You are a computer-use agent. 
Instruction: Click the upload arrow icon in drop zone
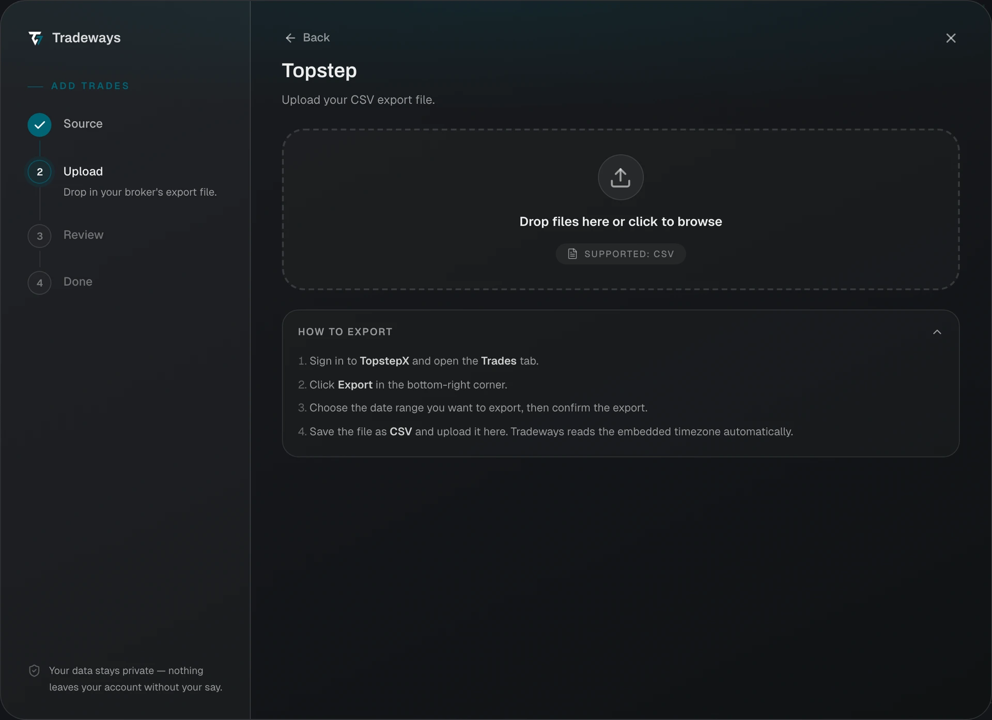pyautogui.click(x=621, y=177)
